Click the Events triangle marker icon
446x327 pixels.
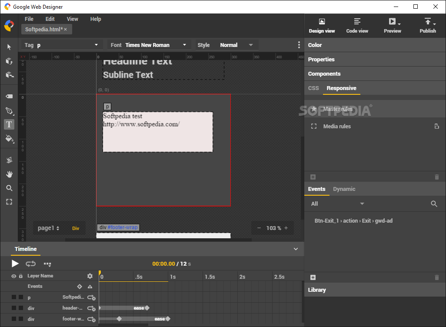(x=90, y=287)
